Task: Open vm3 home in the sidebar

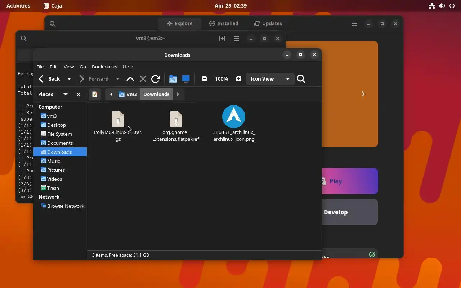Action: tap(60, 116)
